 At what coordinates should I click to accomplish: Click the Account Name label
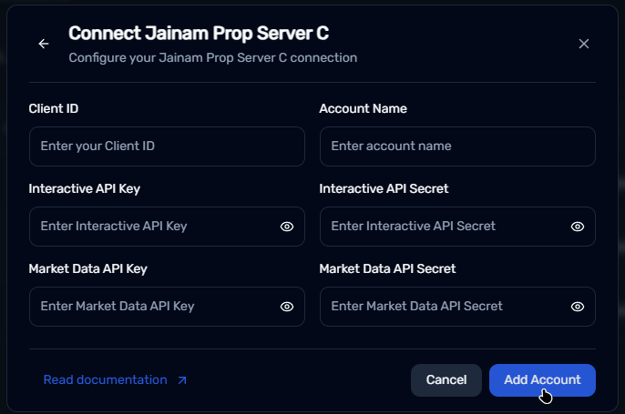363,108
